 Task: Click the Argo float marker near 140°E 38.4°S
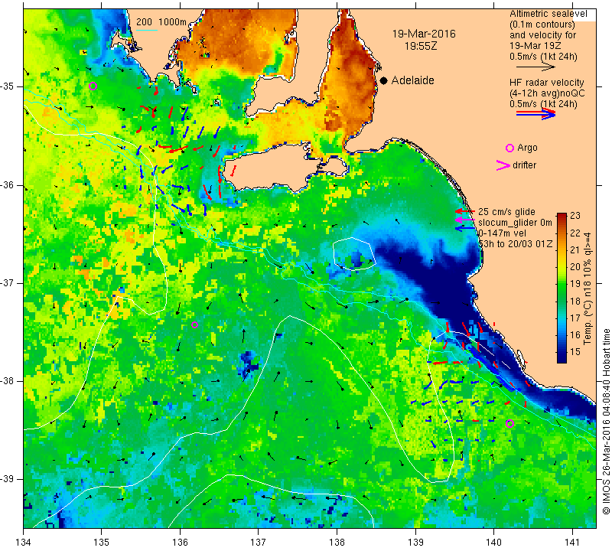(x=509, y=423)
